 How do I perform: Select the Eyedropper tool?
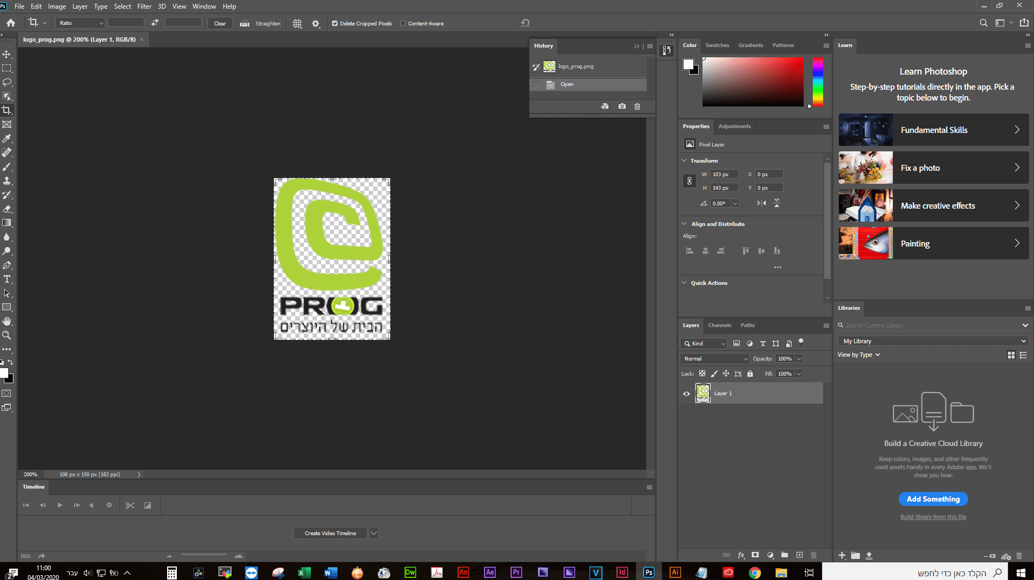click(7, 139)
